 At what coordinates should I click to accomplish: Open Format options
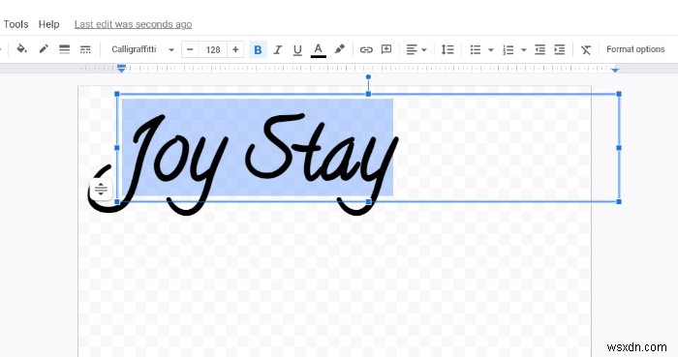coord(635,49)
